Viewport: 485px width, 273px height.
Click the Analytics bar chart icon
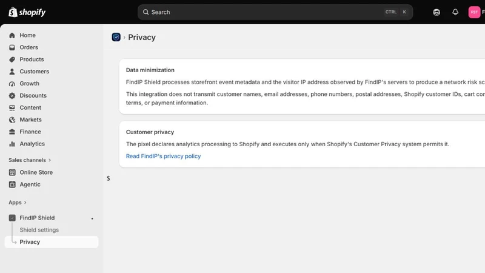(12, 144)
